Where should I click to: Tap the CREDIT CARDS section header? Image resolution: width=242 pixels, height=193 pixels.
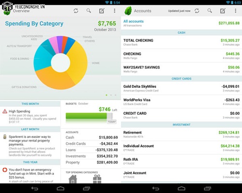click(181, 79)
